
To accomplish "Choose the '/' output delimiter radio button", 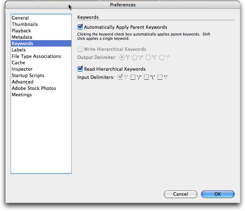I will pyautogui.click(x=135, y=58).
